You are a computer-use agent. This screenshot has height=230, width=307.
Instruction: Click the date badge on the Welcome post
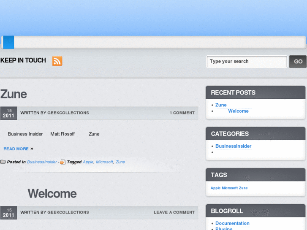point(8,213)
